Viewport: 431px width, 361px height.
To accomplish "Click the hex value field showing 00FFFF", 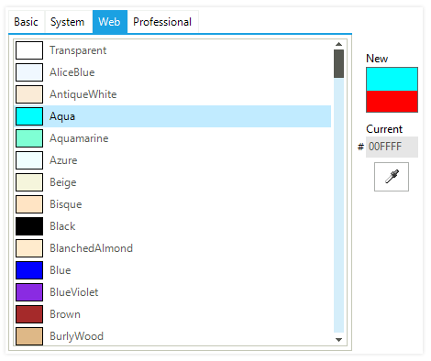I will coord(392,147).
